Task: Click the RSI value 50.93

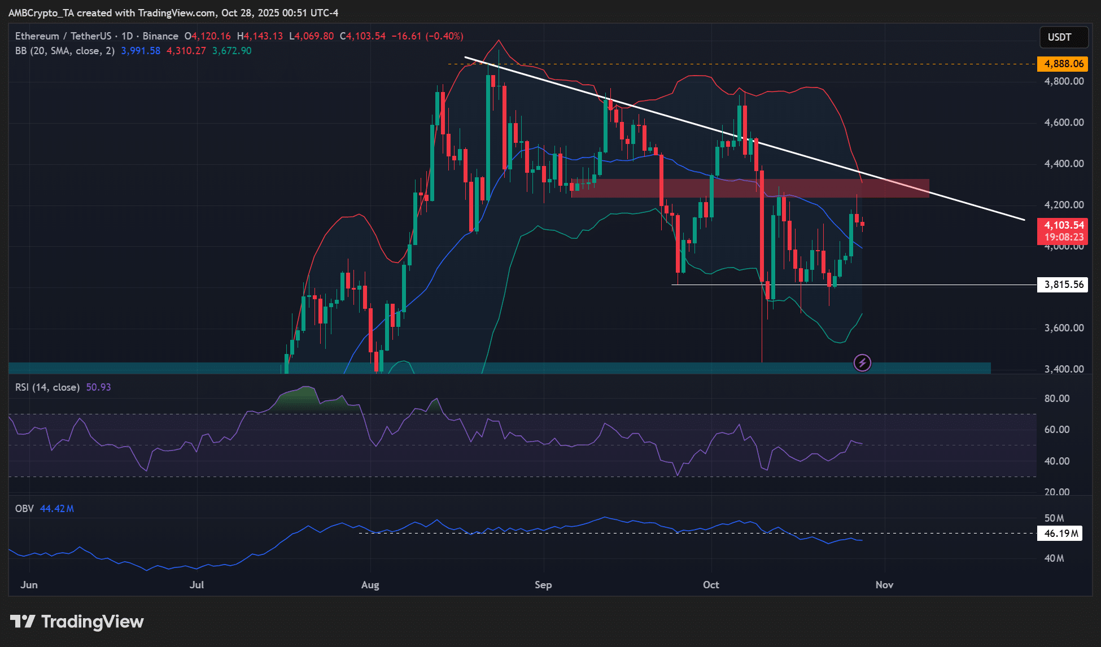Action: [x=98, y=387]
